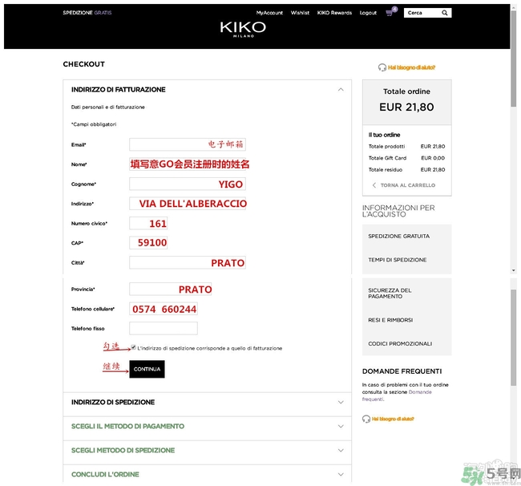Viewport: 521px width, 486px height.
Task: Click Spedizione Gratis in the header
Action: click(x=87, y=13)
